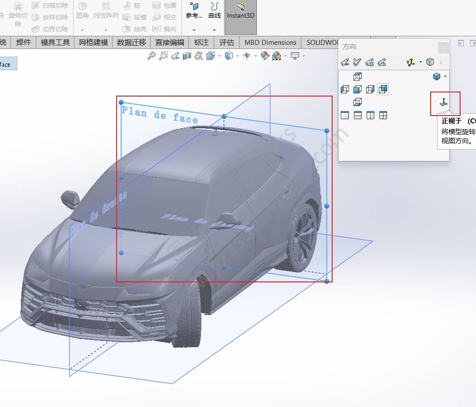
Task: Select the Plan de droite plane label
Action: [x=98, y=214]
